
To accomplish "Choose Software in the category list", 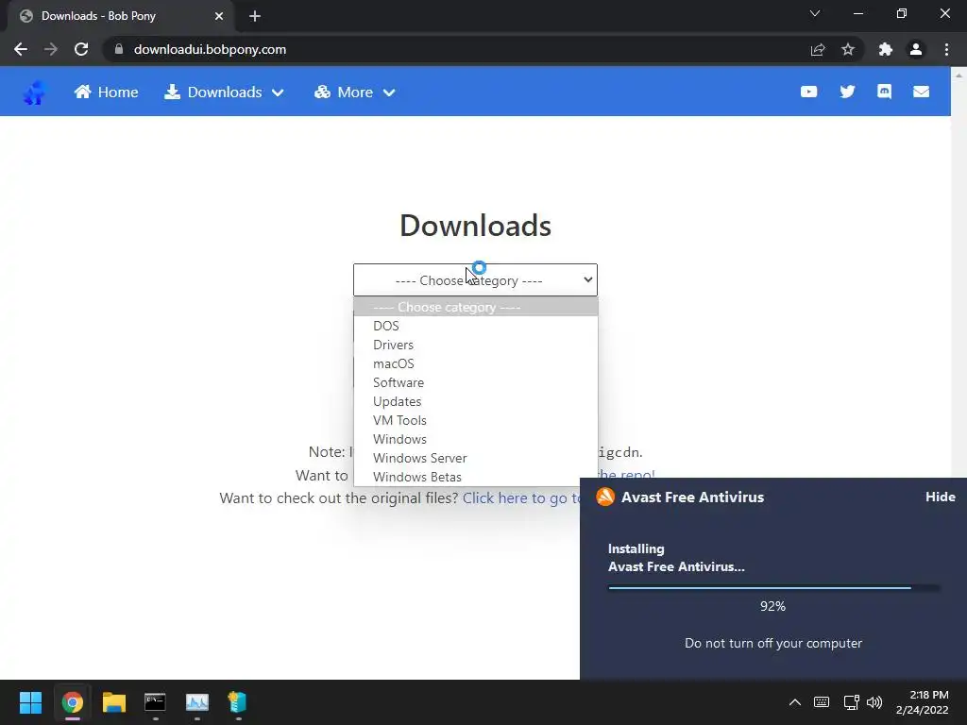I will pos(476,382).
